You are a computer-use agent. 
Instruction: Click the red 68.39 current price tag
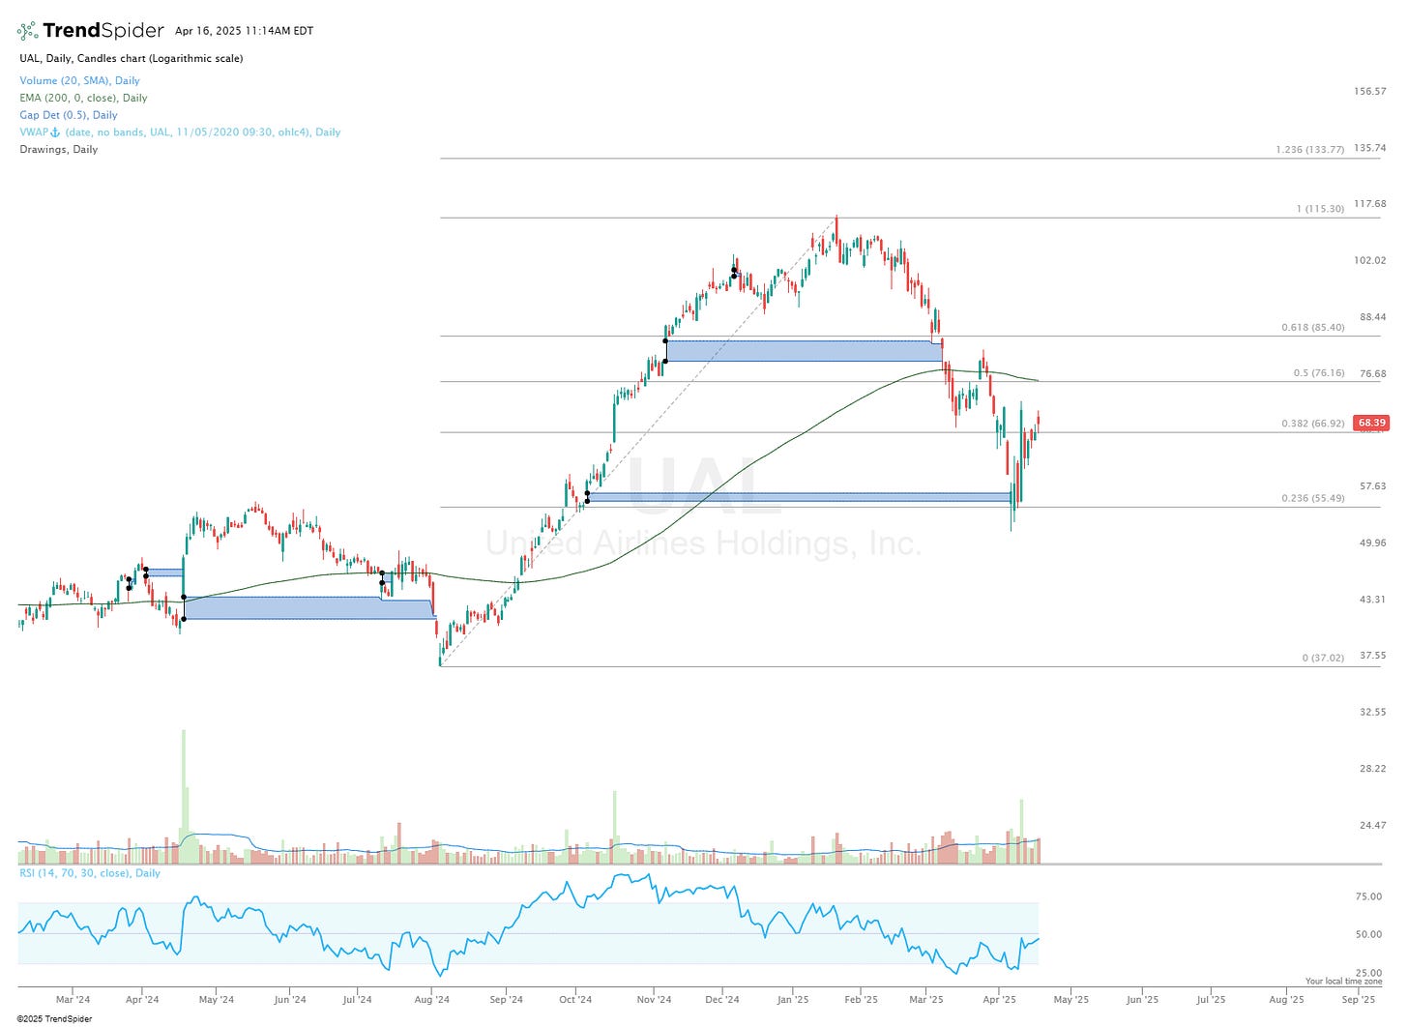coord(1371,423)
